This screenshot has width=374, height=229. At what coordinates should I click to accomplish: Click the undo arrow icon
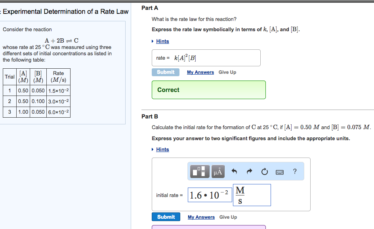(234, 171)
